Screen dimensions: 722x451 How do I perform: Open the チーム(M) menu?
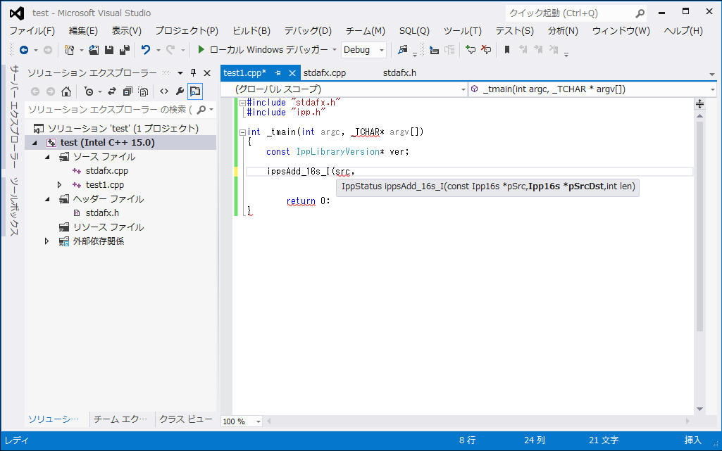pos(366,31)
